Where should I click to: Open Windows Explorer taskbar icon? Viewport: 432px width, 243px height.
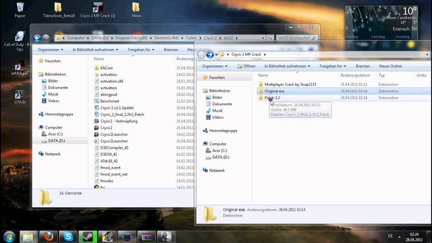pos(28,237)
